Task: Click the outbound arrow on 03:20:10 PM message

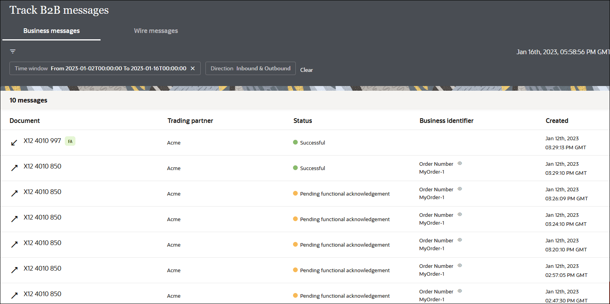Action: coord(15,245)
